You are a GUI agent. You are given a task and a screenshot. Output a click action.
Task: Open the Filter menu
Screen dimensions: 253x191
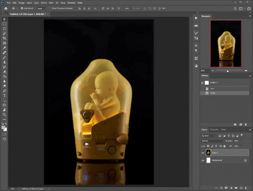coord(51,3)
